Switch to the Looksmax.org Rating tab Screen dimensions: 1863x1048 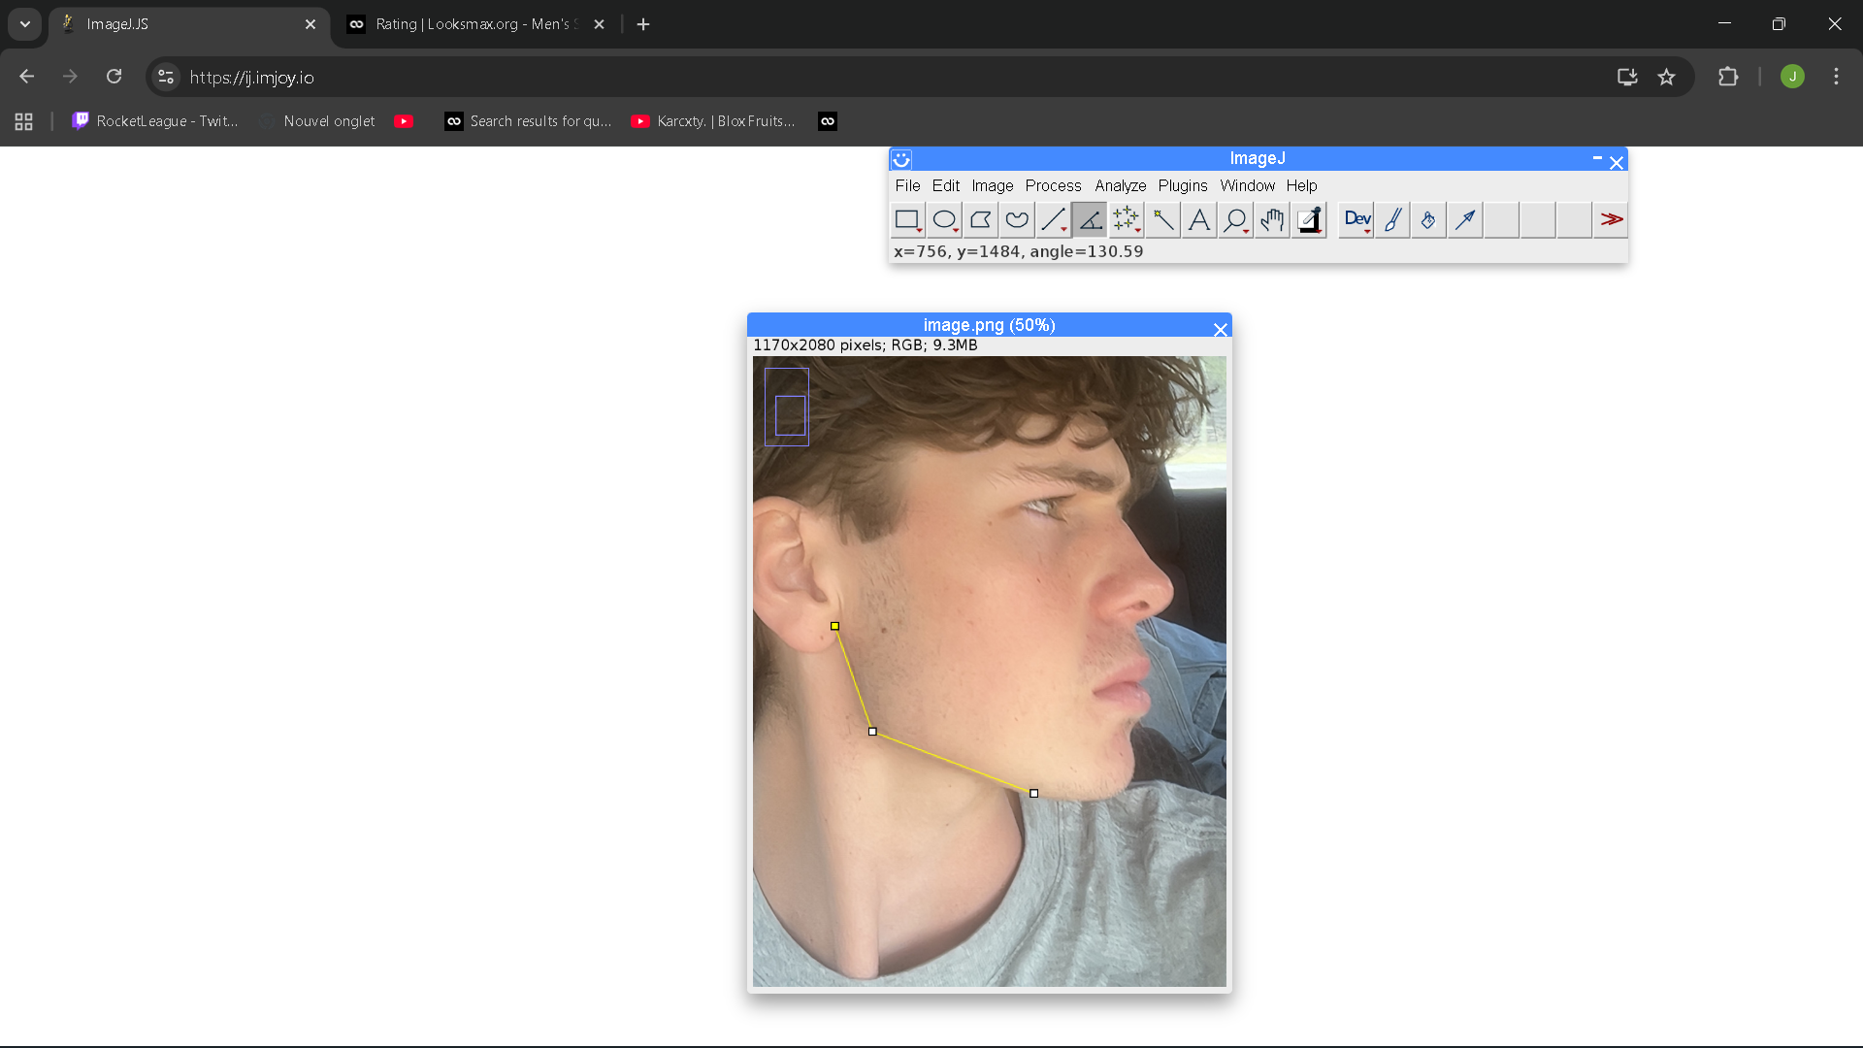pos(475,24)
